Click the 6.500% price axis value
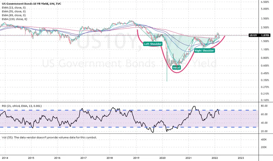The height and width of the screenshot is (161, 273). (265, 2)
